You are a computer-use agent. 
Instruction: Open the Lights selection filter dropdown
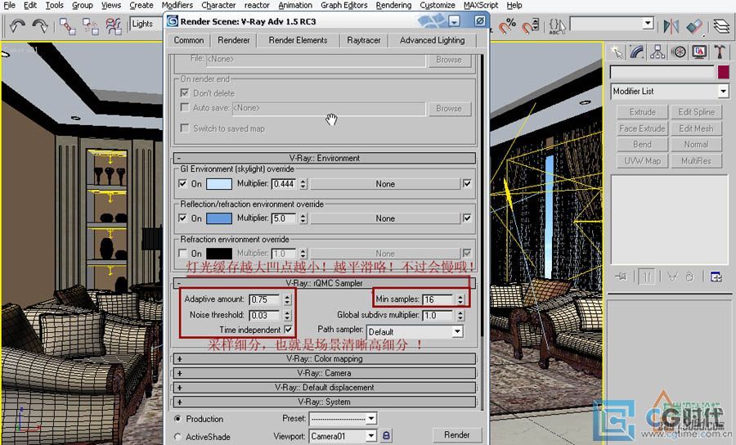pyautogui.click(x=146, y=24)
